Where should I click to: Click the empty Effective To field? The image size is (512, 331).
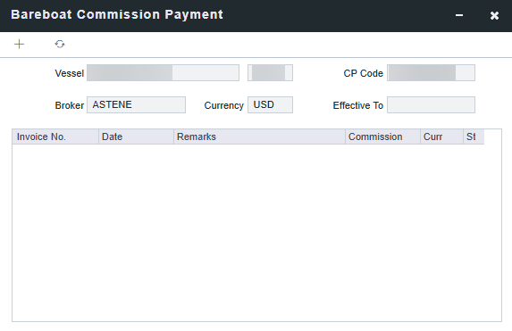431,104
